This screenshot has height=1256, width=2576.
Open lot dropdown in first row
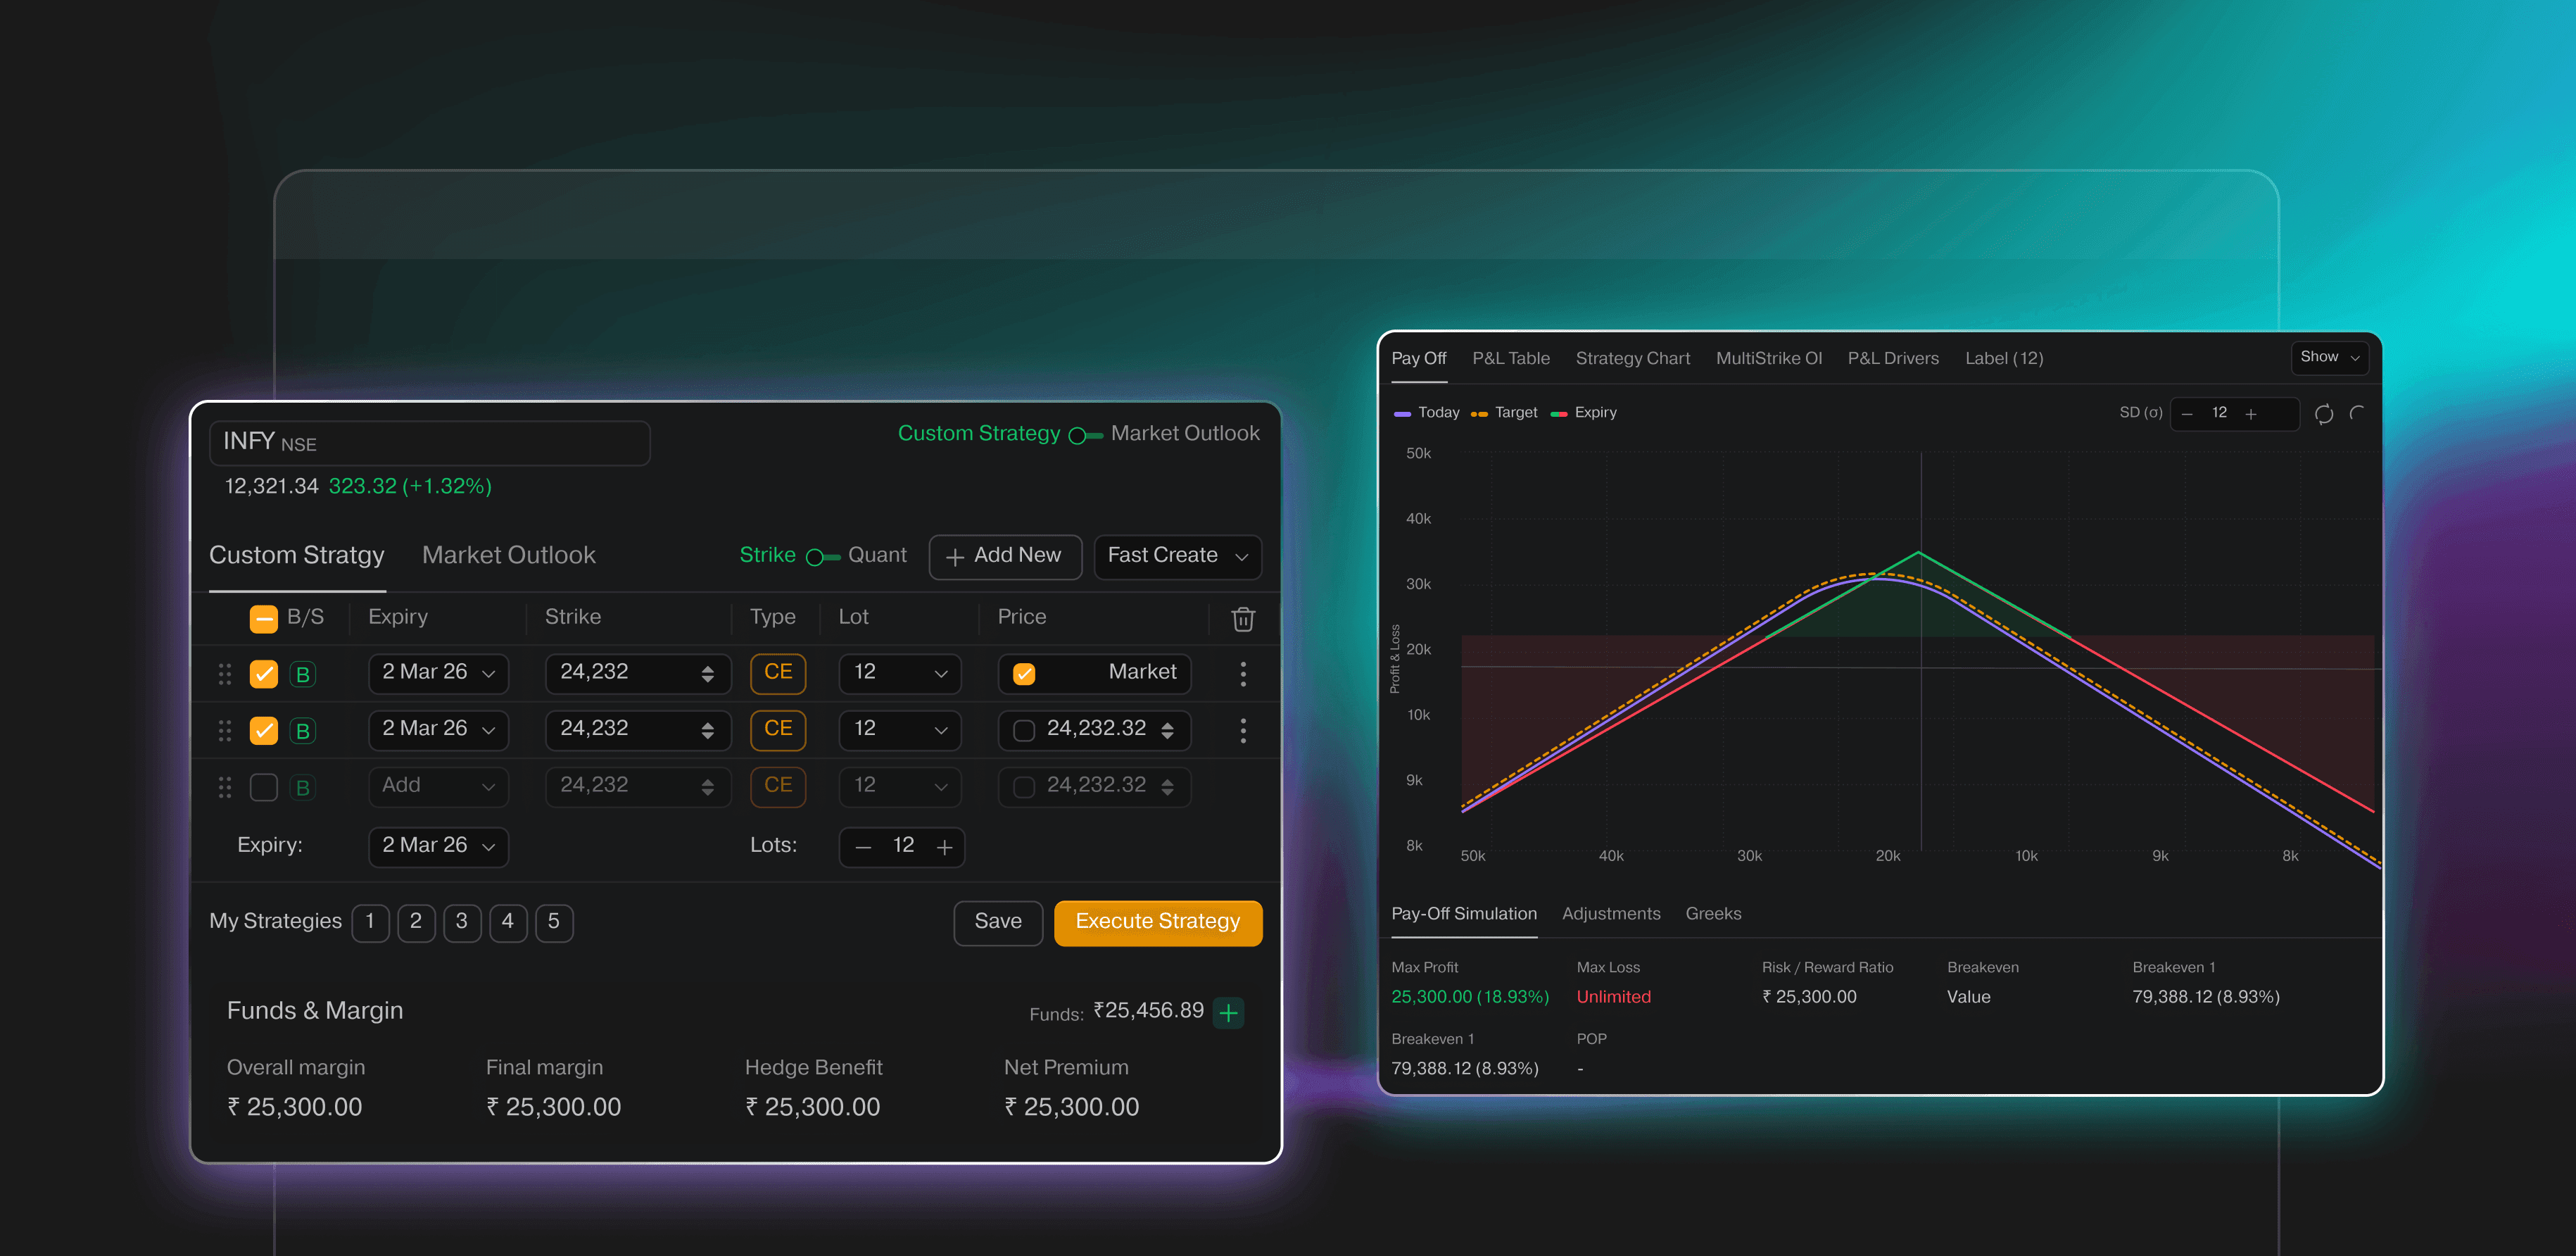pyautogui.click(x=899, y=673)
